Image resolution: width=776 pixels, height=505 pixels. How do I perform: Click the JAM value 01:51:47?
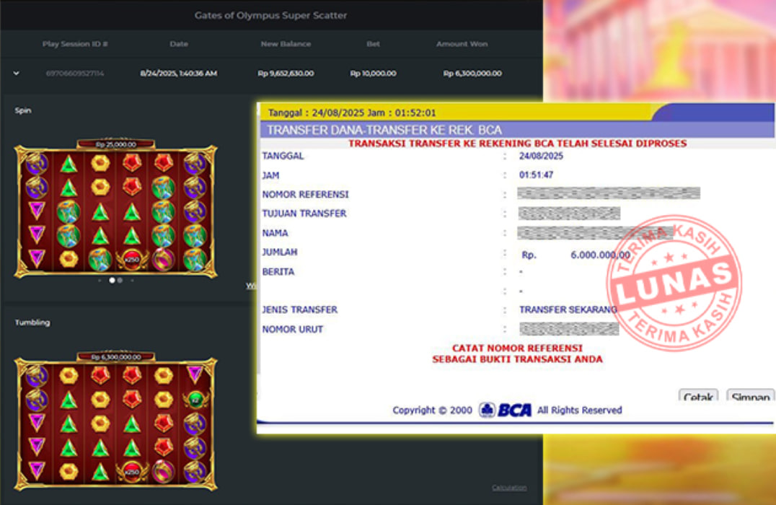pyautogui.click(x=536, y=175)
